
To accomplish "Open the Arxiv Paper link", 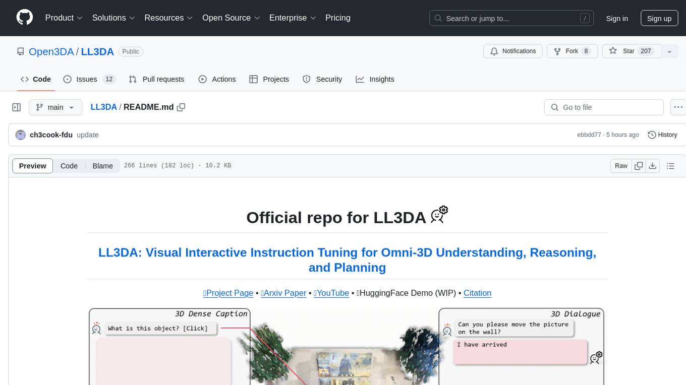I will click(x=283, y=293).
